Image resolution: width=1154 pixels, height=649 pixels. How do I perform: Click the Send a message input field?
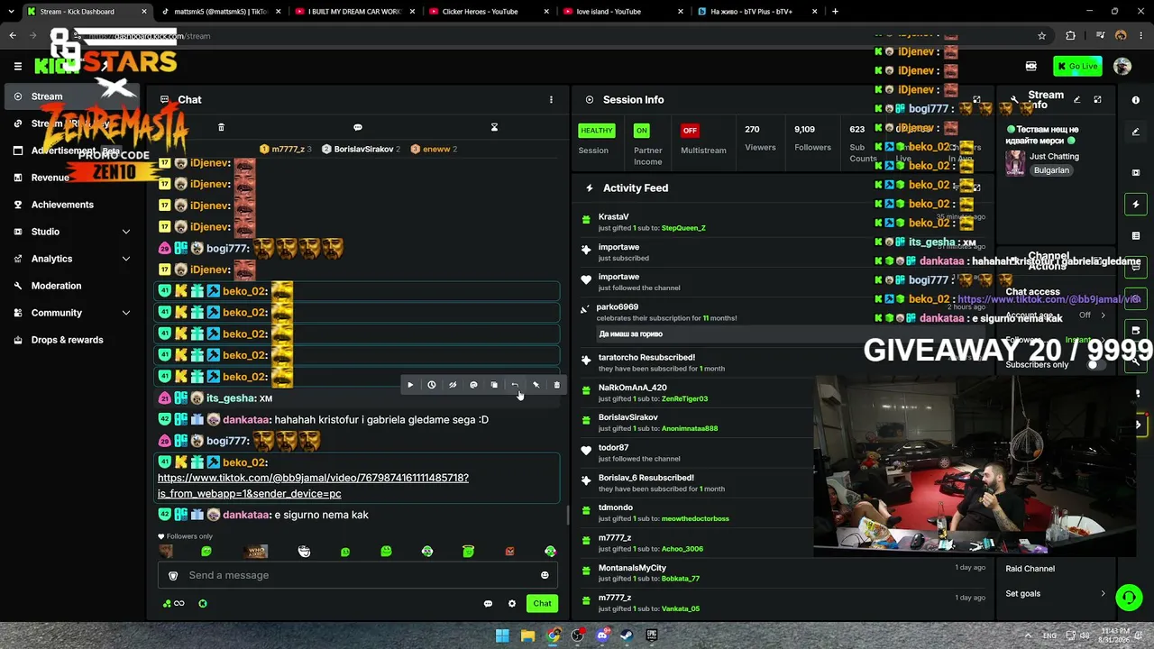(358, 575)
